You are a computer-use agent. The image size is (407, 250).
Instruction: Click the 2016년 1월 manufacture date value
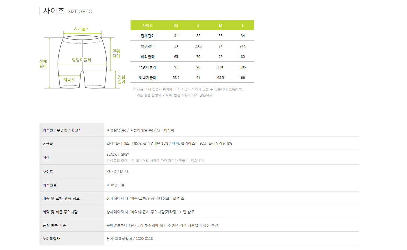pyautogui.click(x=115, y=185)
